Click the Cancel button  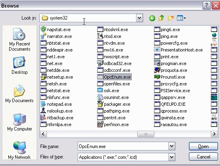[203, 157]
